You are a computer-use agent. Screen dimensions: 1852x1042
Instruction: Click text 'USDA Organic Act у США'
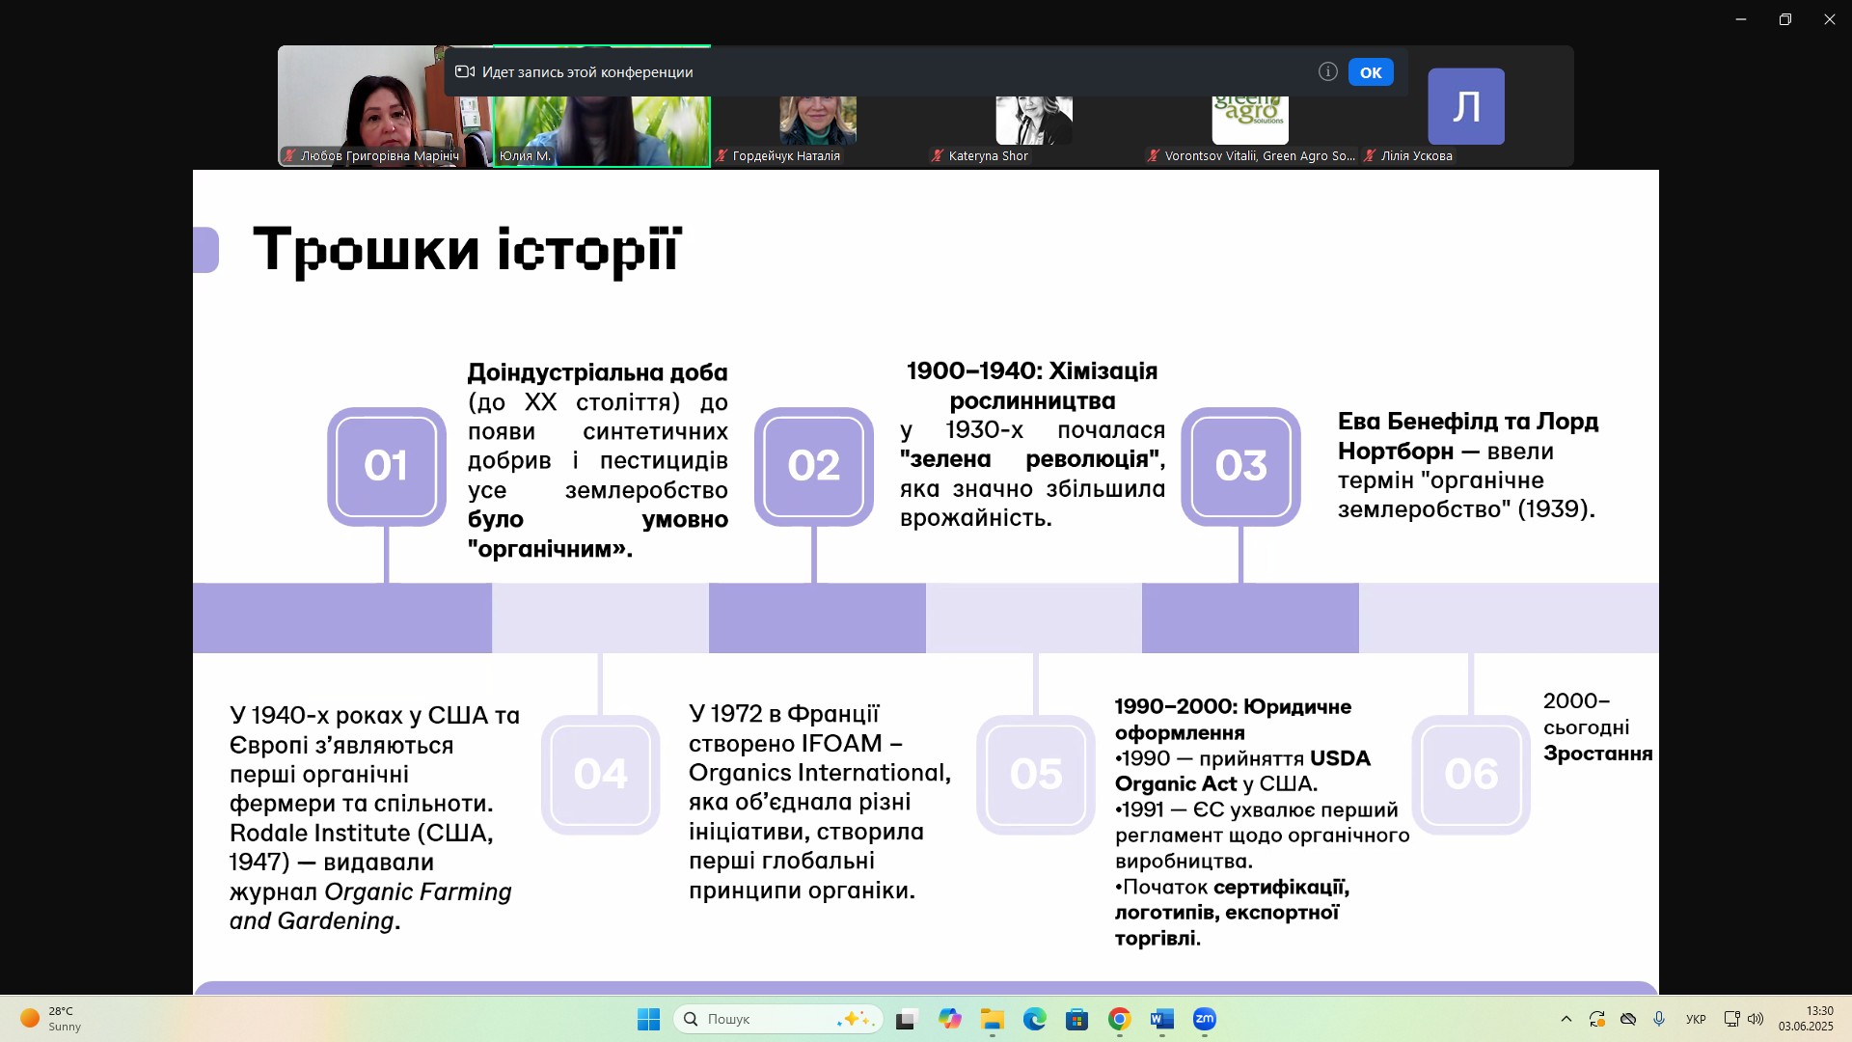[1242, 771]
